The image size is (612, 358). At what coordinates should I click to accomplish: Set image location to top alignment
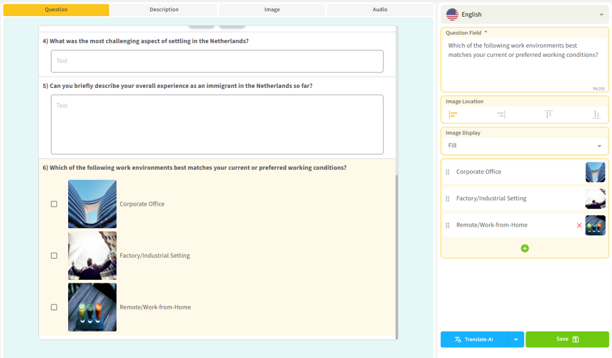click(x=549, y=114)
